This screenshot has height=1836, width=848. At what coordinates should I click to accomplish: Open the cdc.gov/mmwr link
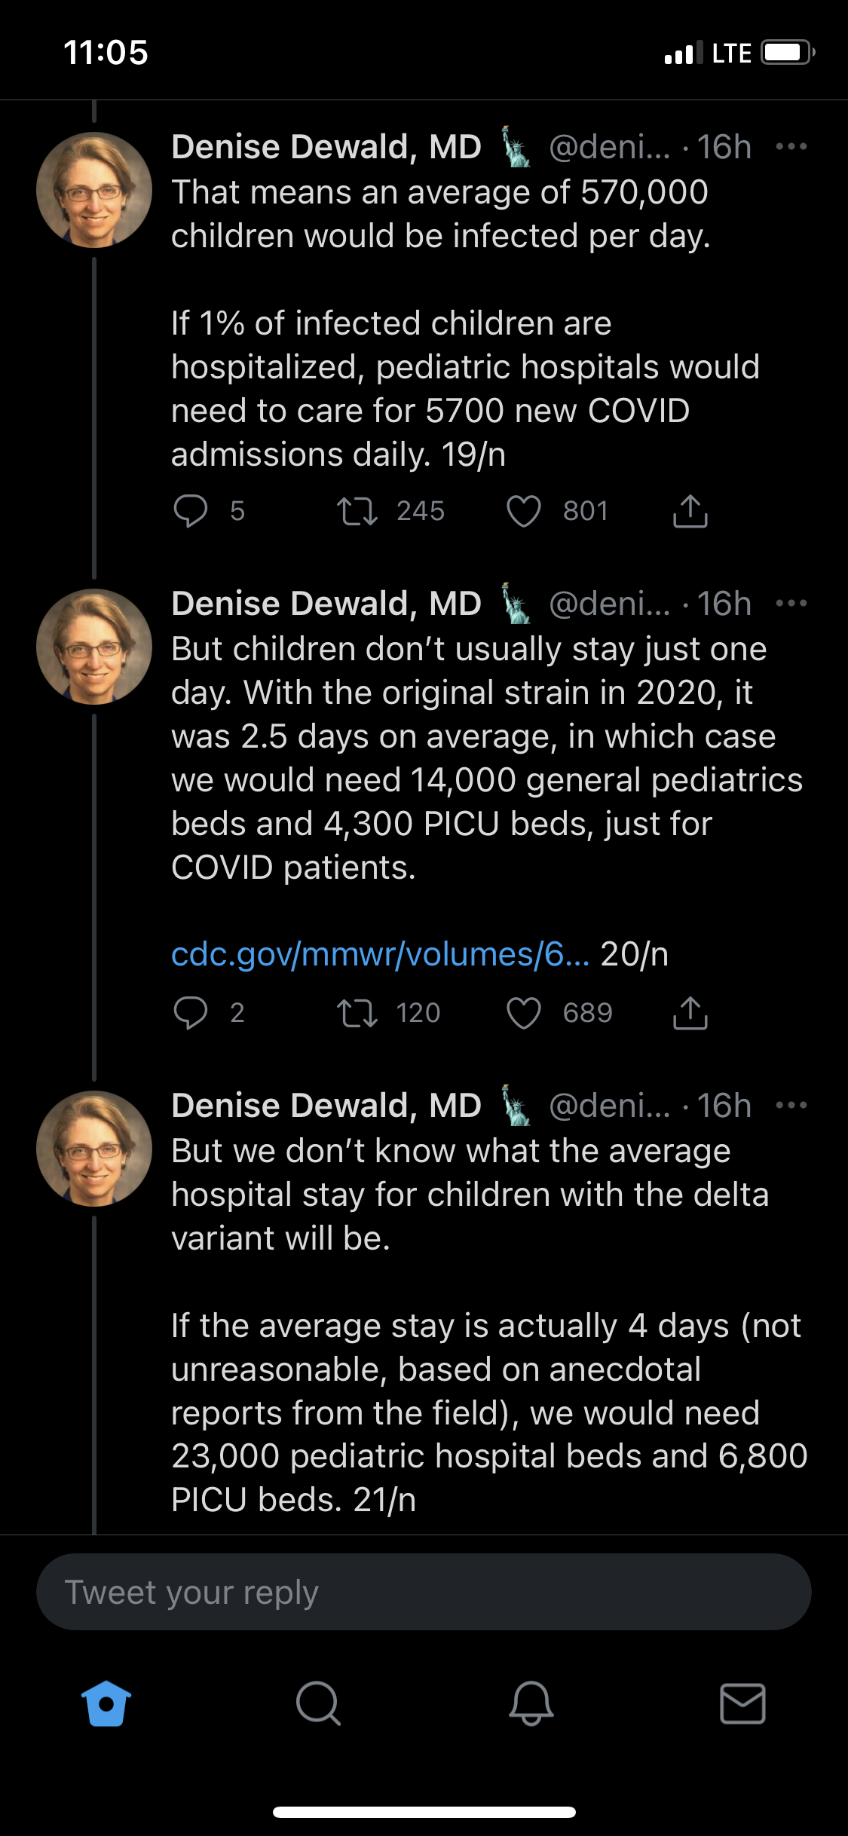(380, 954)
